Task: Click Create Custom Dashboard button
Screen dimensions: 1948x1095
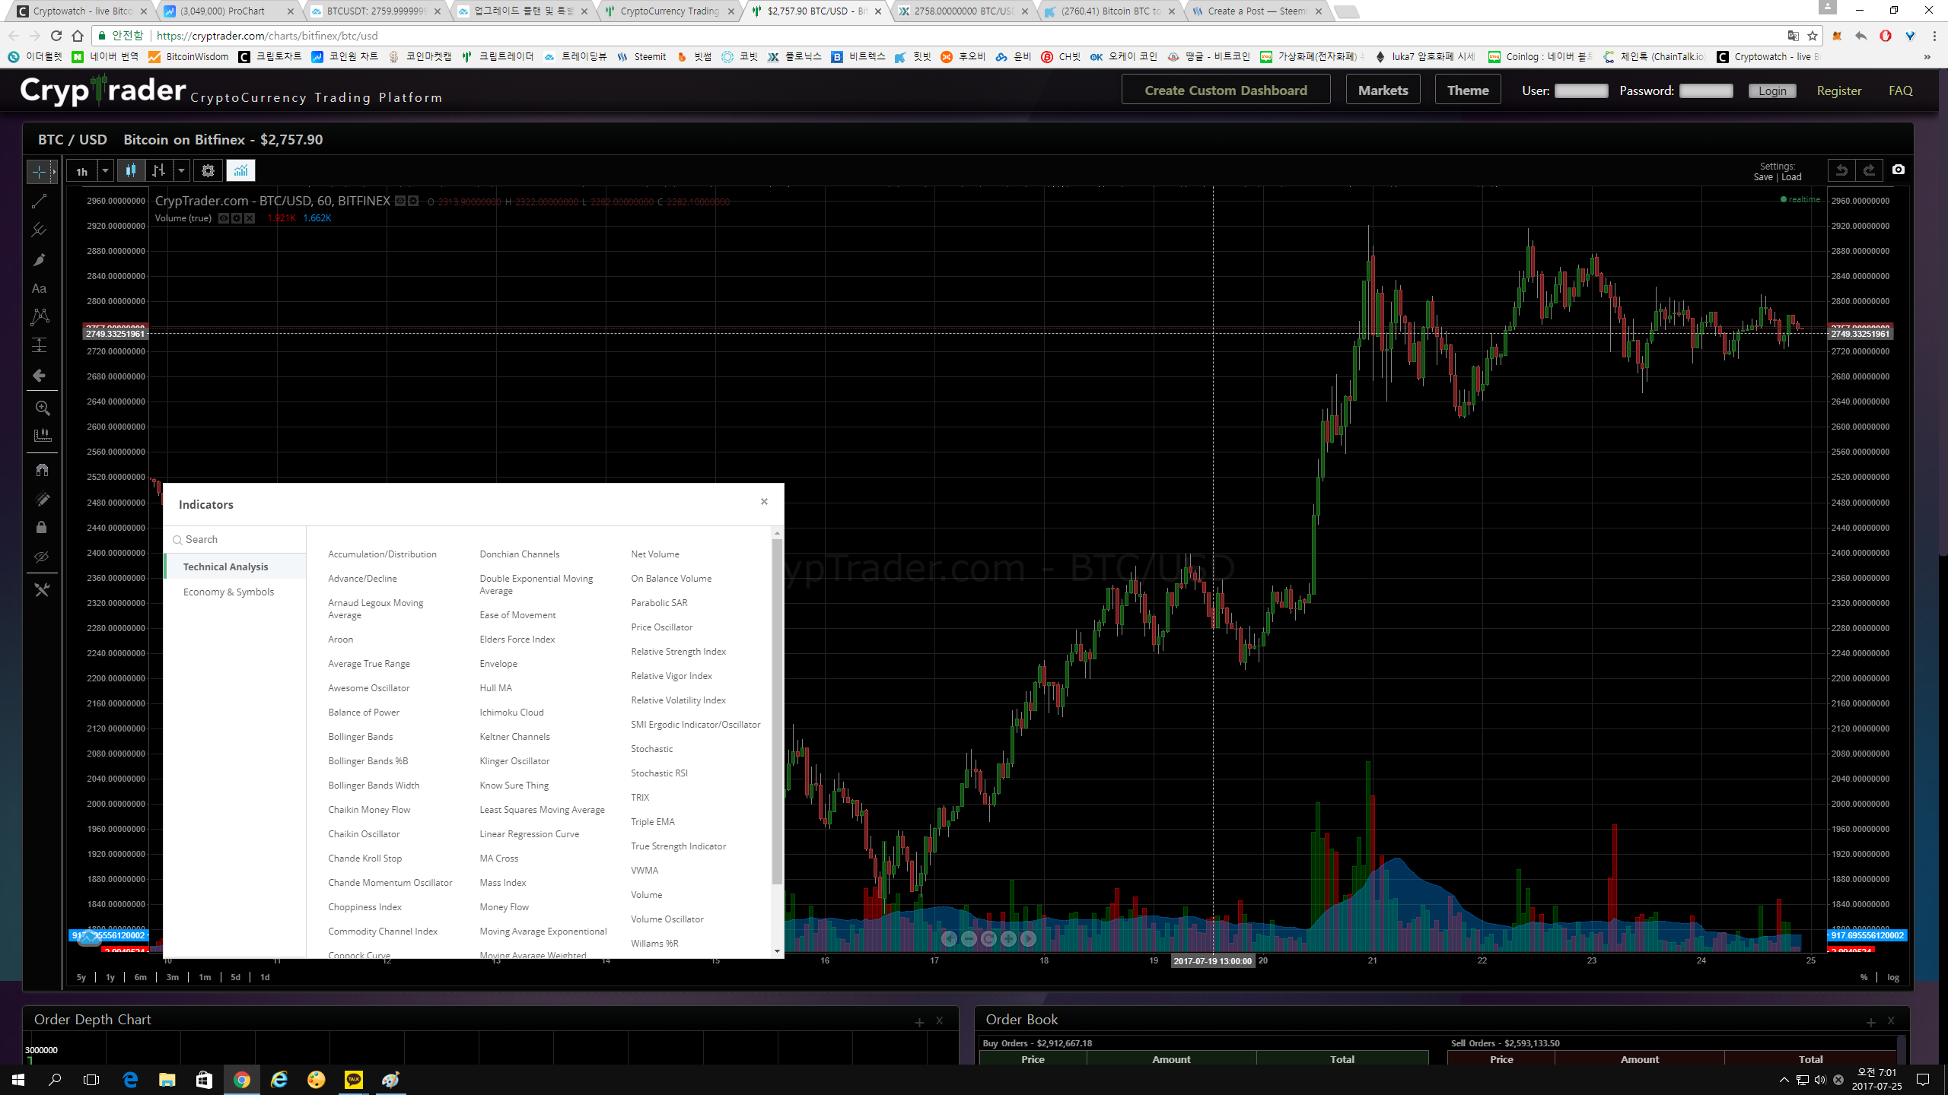Action: pyautogui.click(x=1226, y=90)
